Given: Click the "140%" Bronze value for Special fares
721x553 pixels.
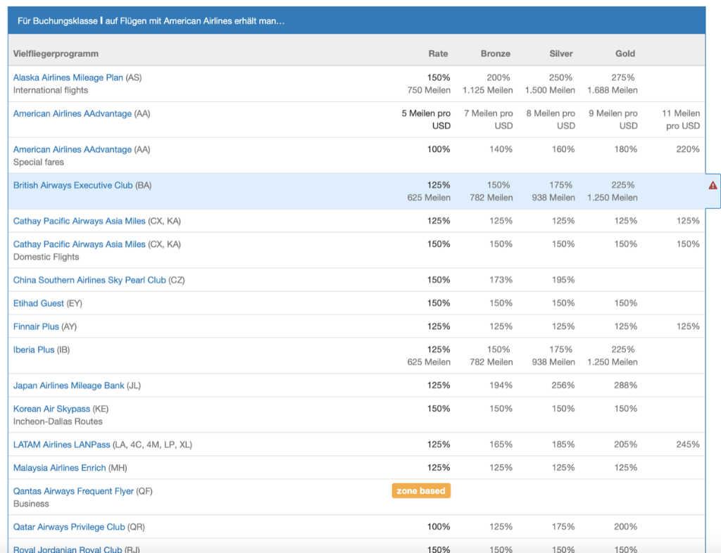Looking at the screenshot, I should [x=501, y=149].
